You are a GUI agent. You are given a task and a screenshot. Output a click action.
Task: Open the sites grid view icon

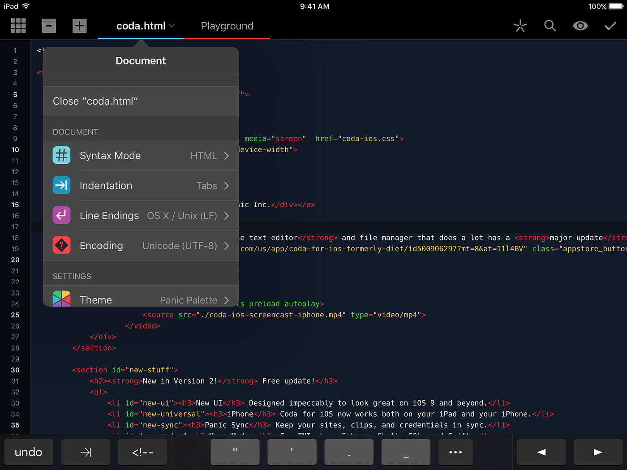18,26
